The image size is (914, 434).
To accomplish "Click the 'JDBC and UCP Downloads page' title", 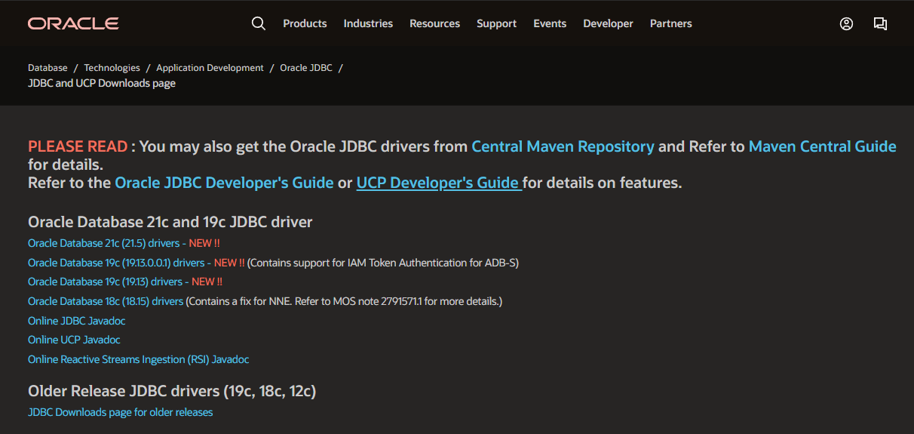I will (102, 83).
